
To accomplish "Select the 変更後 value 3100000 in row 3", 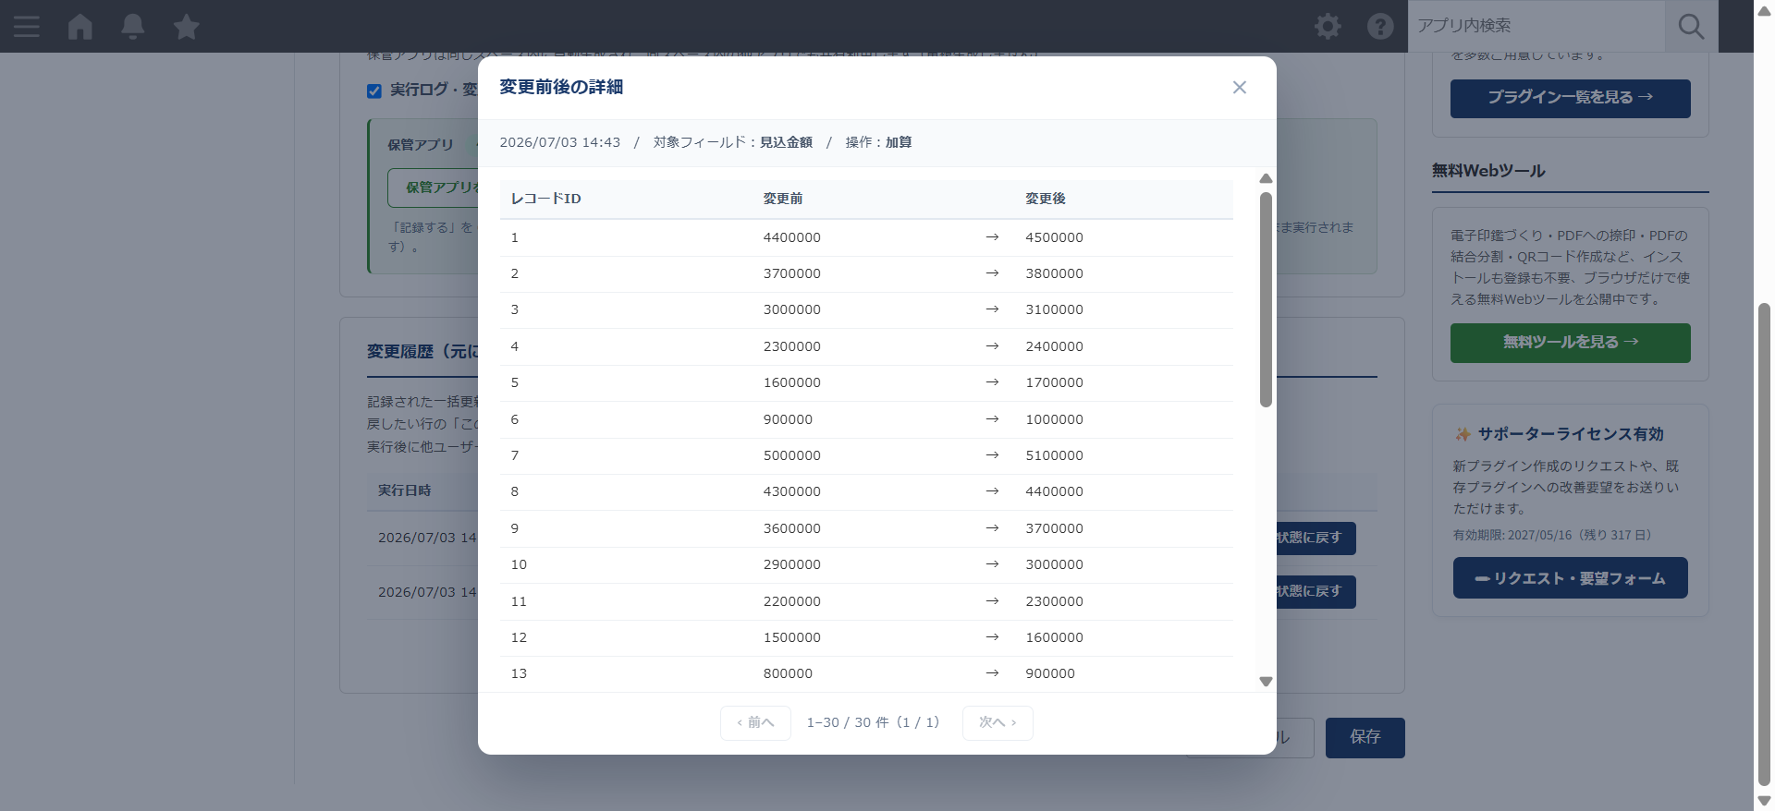I will click(1054, 309).
